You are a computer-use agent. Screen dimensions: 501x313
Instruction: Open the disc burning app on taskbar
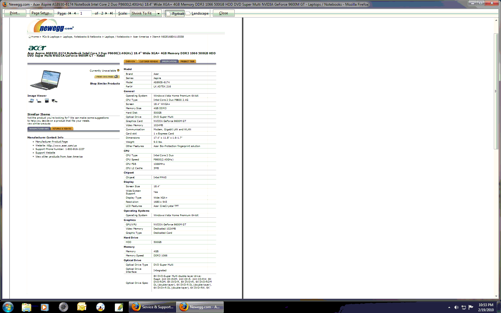pos(100,307)
